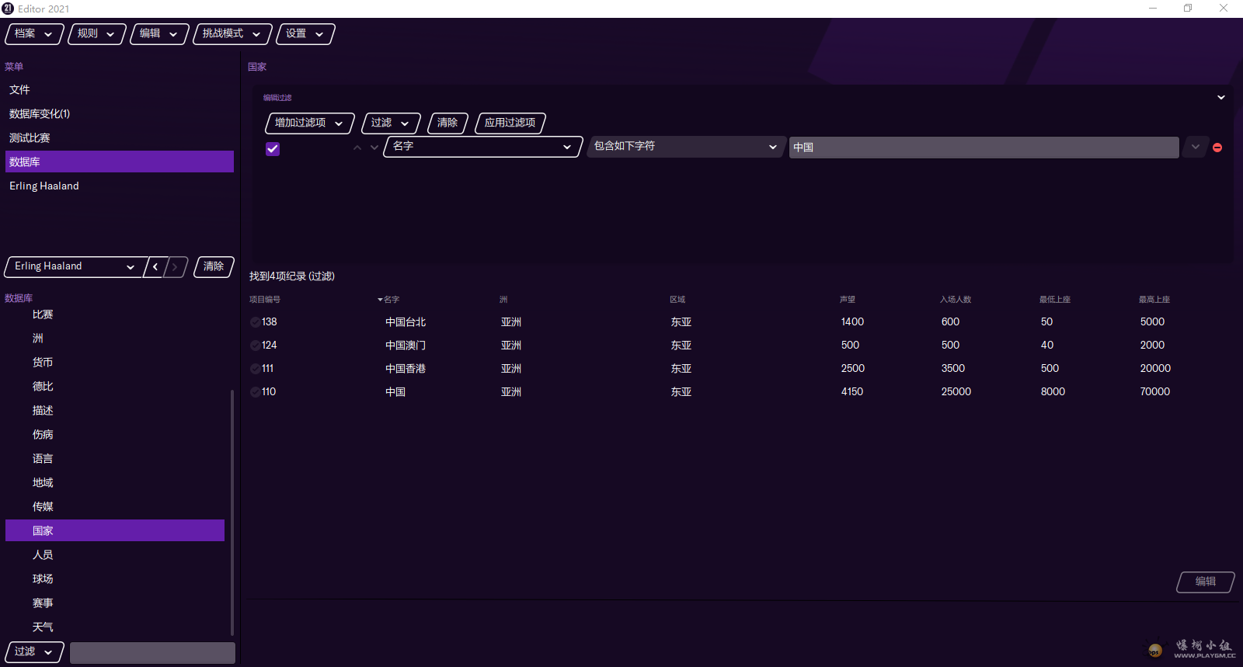Viewport: 1243px width, 667px height.
Task: Move filter row up with arrow
Action: (357, 148)
